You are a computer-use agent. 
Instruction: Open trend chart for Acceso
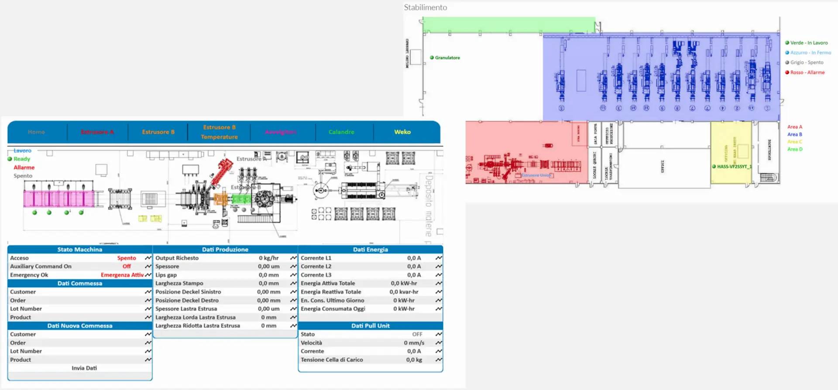[x=148, y=258]
